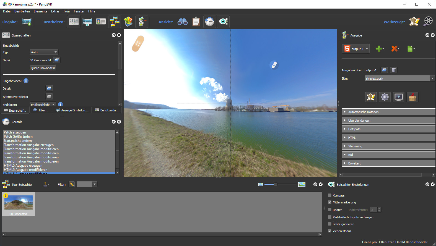The height and width of the screenshot is (246, 436).
Task: Uncheck the Mittenmarkierung option
Action: [330, 202]
